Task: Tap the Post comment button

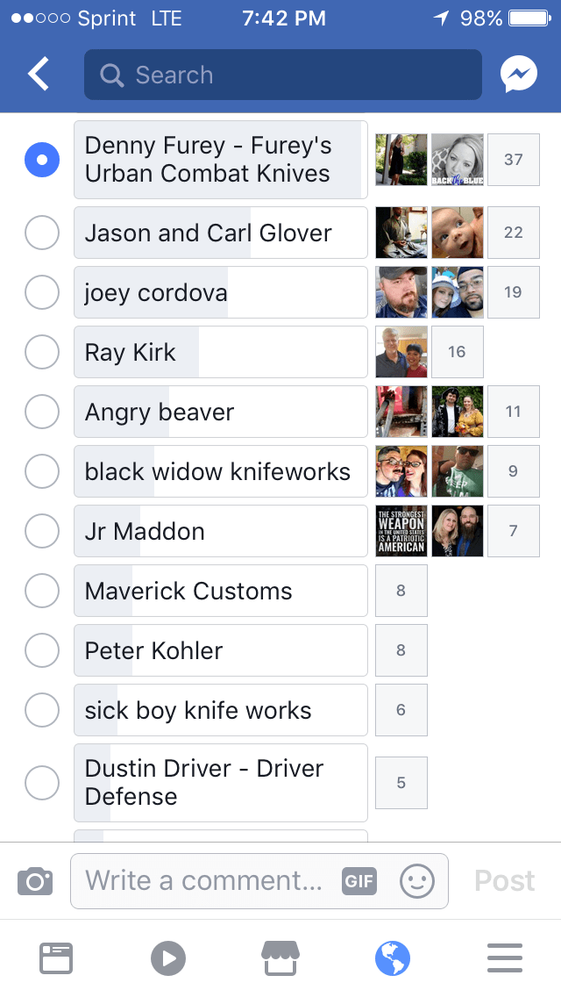Action: [x=505, y=881]
